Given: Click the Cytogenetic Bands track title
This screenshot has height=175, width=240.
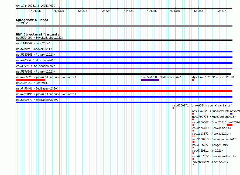Looking at the screenshot, I should click(x=32, y=20).
